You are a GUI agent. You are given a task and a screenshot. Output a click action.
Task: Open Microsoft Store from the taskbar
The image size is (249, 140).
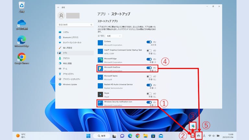(153, 136)
